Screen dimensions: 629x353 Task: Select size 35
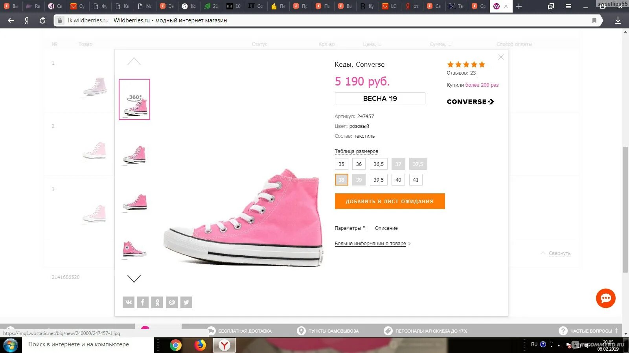click(341, 164)
